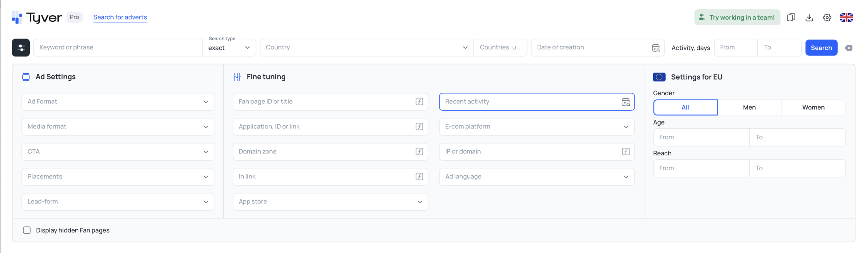Click Try working in a team button

tap(737, 17)
